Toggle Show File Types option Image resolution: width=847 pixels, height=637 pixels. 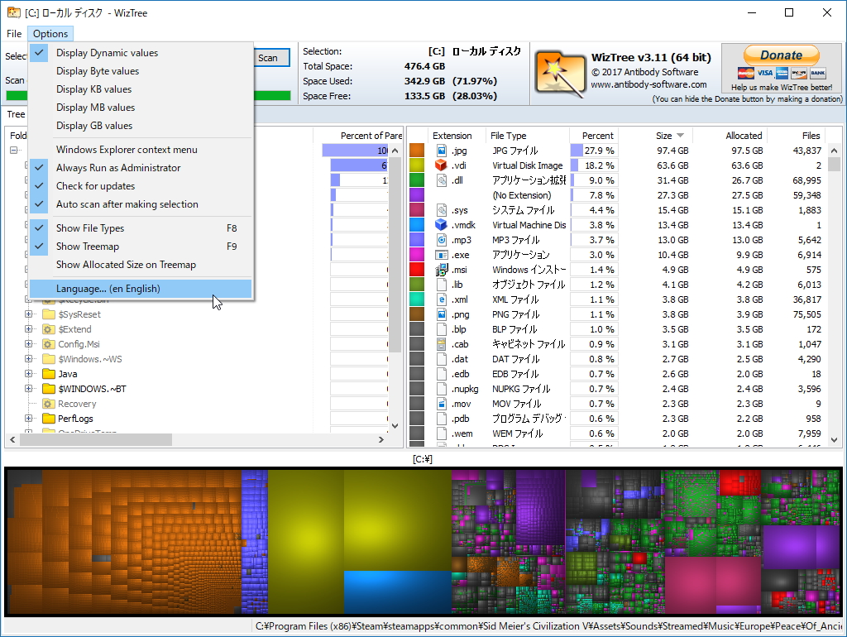141,228
